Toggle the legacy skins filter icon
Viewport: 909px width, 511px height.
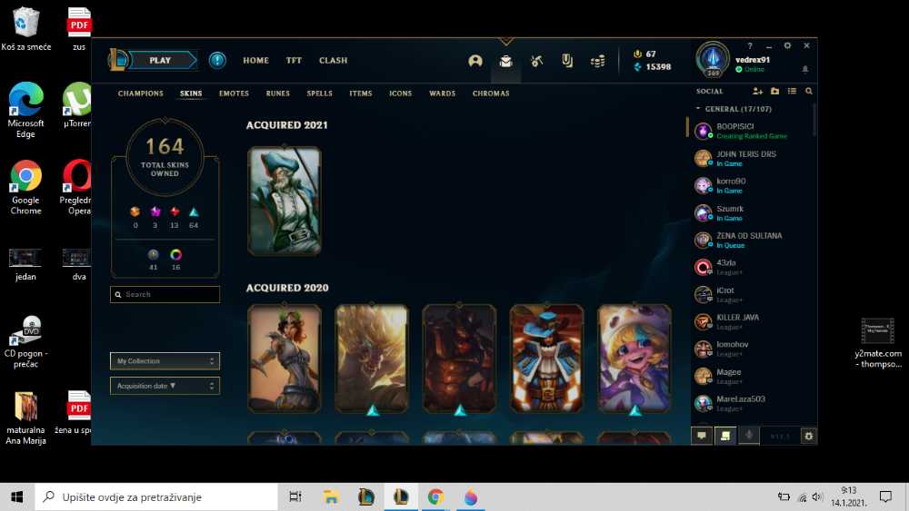pyautogui.click(x=153, y=255)
